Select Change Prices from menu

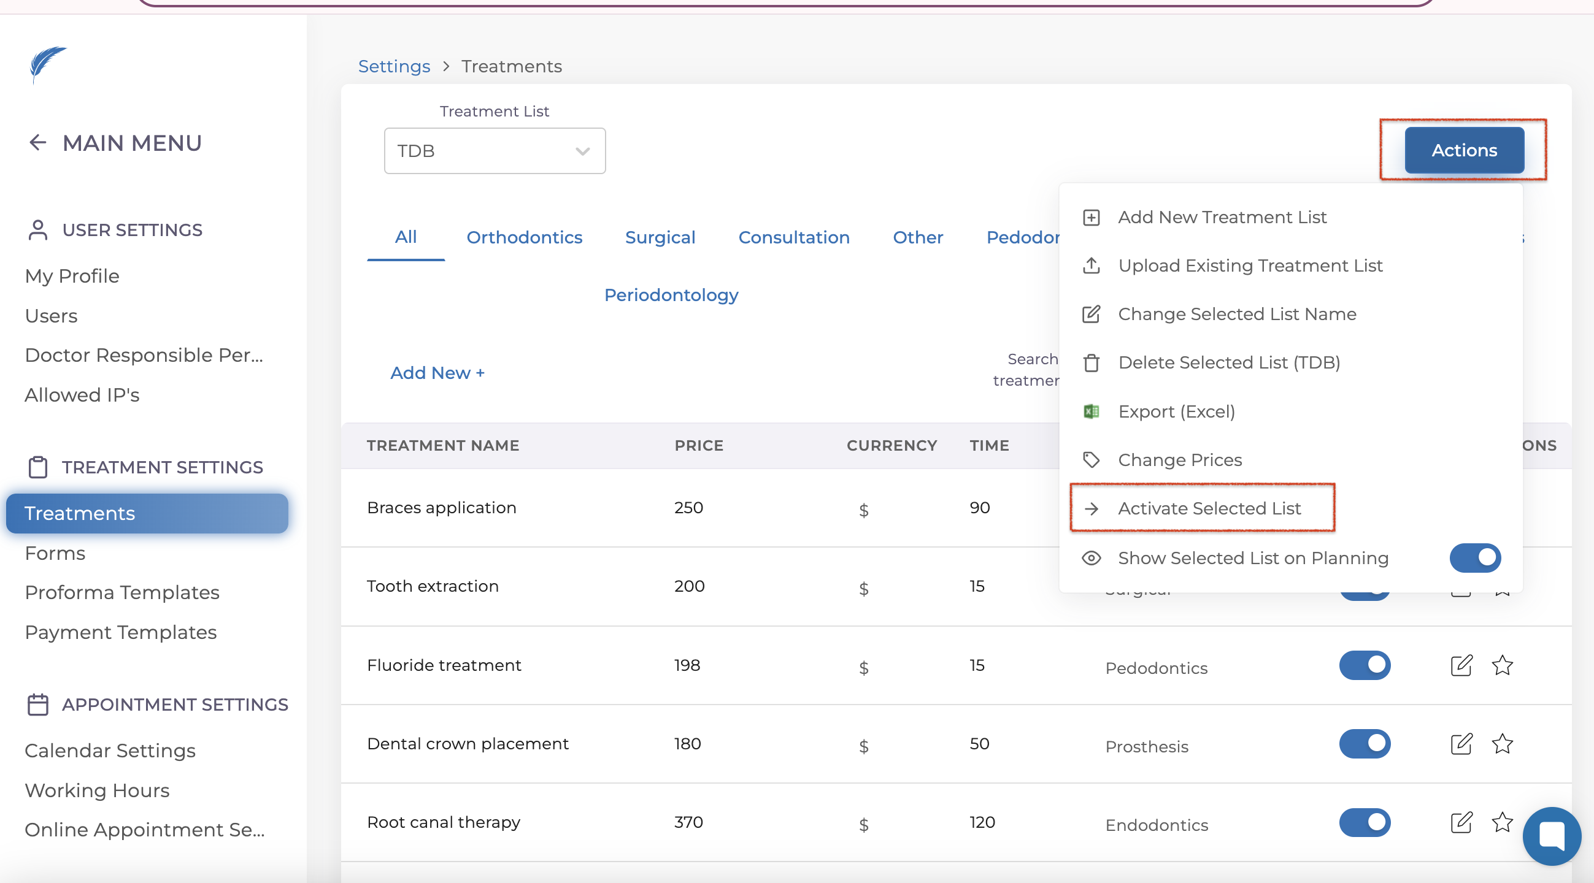click(1179, 460)
